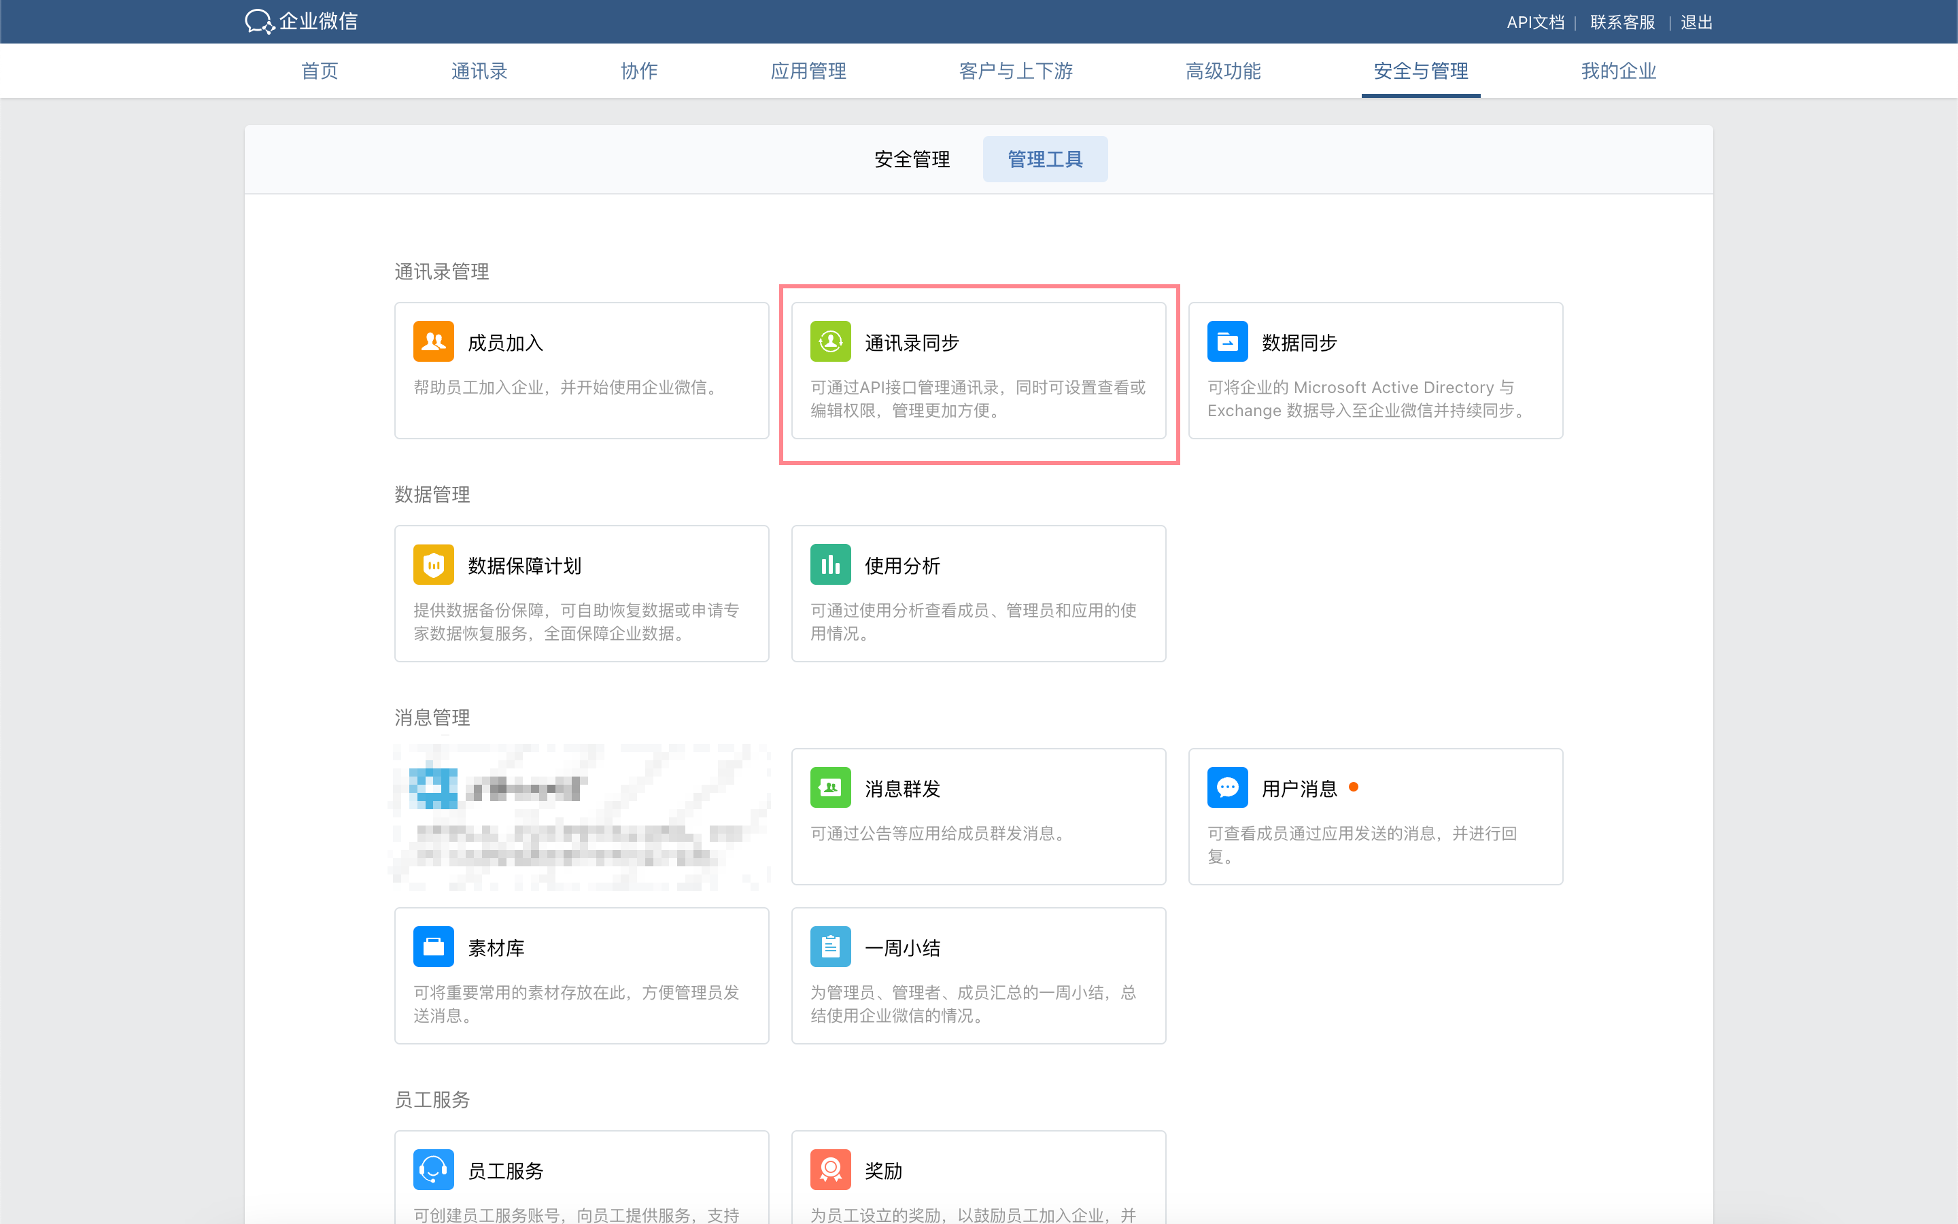Click the 使用分析 bar chart icon

[x=830, y=564]
